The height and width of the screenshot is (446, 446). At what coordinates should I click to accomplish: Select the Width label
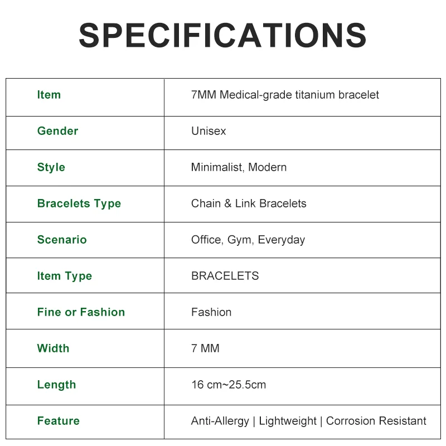point(54,348)
